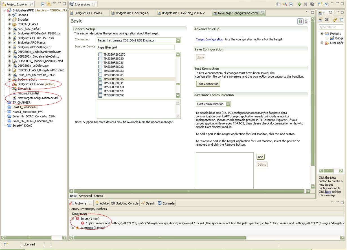Check the TMS320F28031 device checkbox
Viewport: 347px width, 250px height.
[x=100, y=63]
